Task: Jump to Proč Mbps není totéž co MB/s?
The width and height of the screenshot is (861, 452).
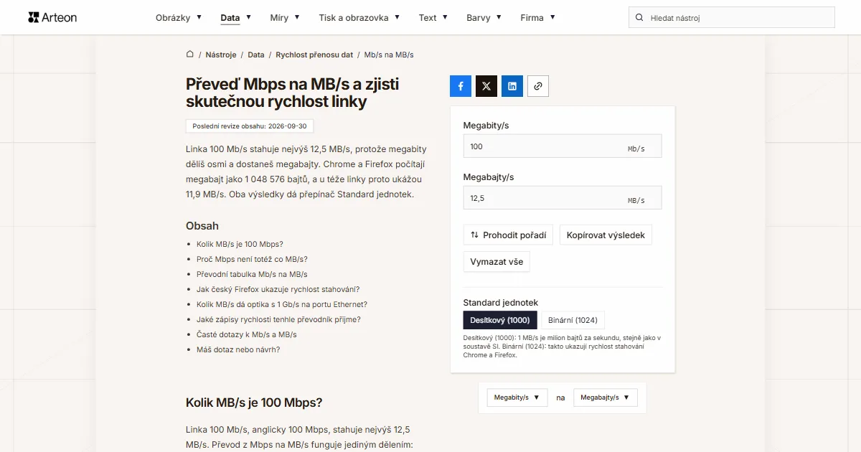Action: click(x=252, y=259)
